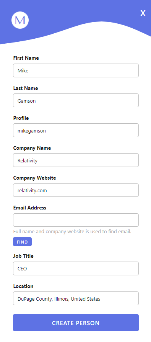Click the input field containing CEO

[76, 268]
